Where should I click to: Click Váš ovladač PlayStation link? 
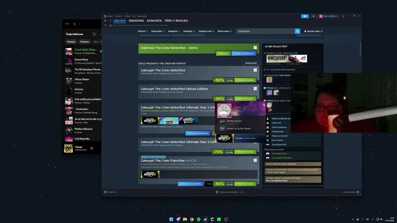tap(282, 158)
